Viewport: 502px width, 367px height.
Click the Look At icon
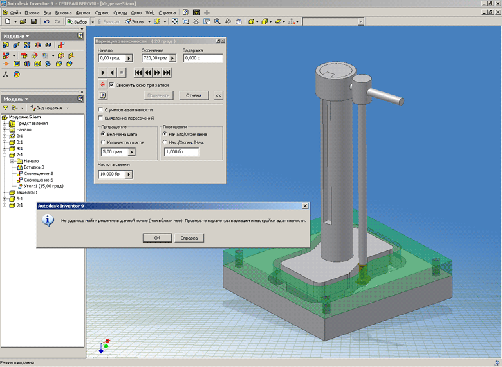click(239, 21)
